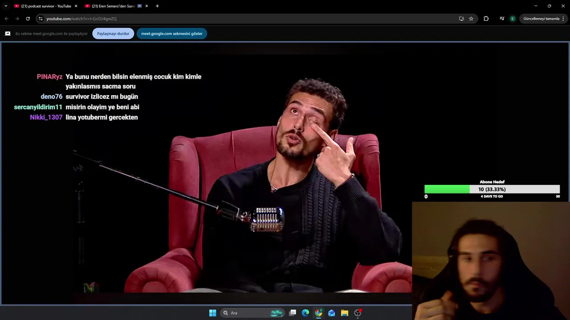
Task: Click the taskbar search box 'Ara'
Action: pyautogui.click(x=252, y=313)
